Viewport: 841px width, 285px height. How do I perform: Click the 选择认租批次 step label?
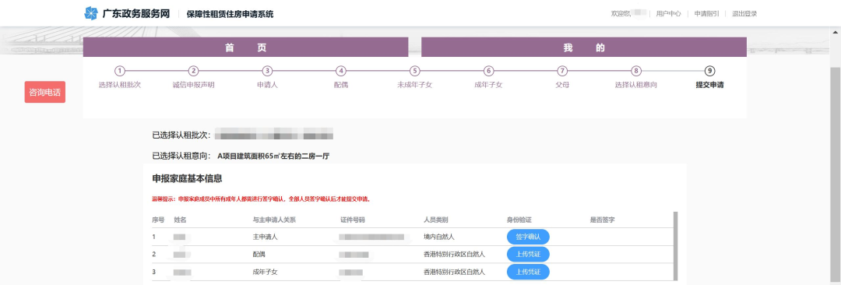click(x=120, y=85)
